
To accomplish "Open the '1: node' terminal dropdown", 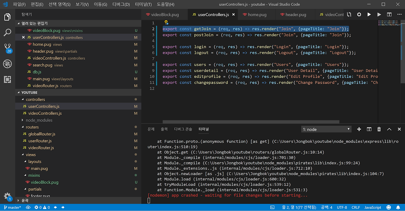I will click(x=326, y=129).
